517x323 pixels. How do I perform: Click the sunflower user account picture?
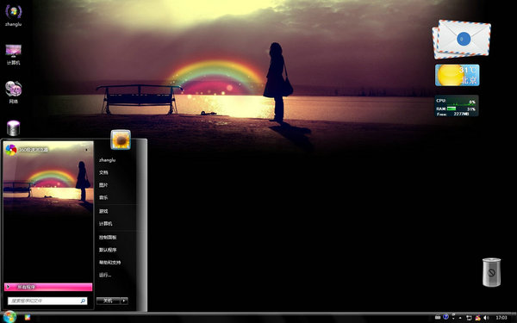click(121, 140)
